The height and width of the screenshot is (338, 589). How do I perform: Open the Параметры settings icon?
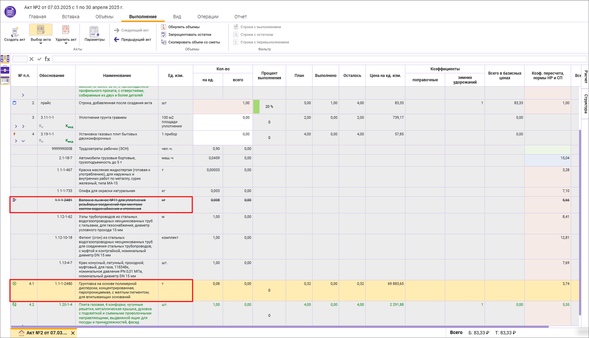[94, 32]
